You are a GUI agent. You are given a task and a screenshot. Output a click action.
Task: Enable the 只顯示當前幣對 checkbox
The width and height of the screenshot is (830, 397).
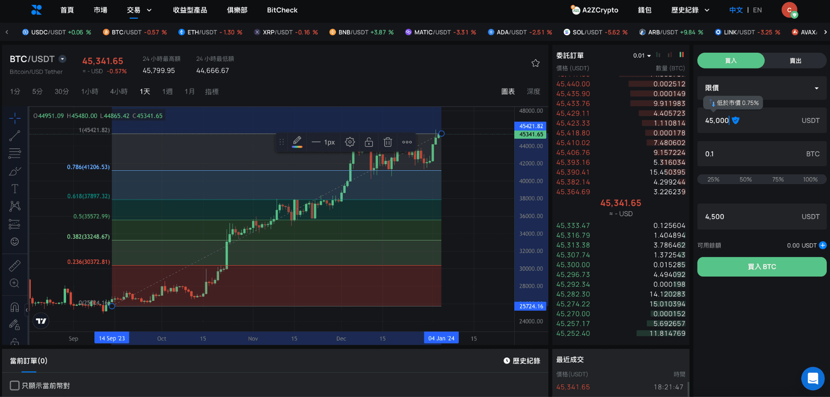[x=15, y=385]
